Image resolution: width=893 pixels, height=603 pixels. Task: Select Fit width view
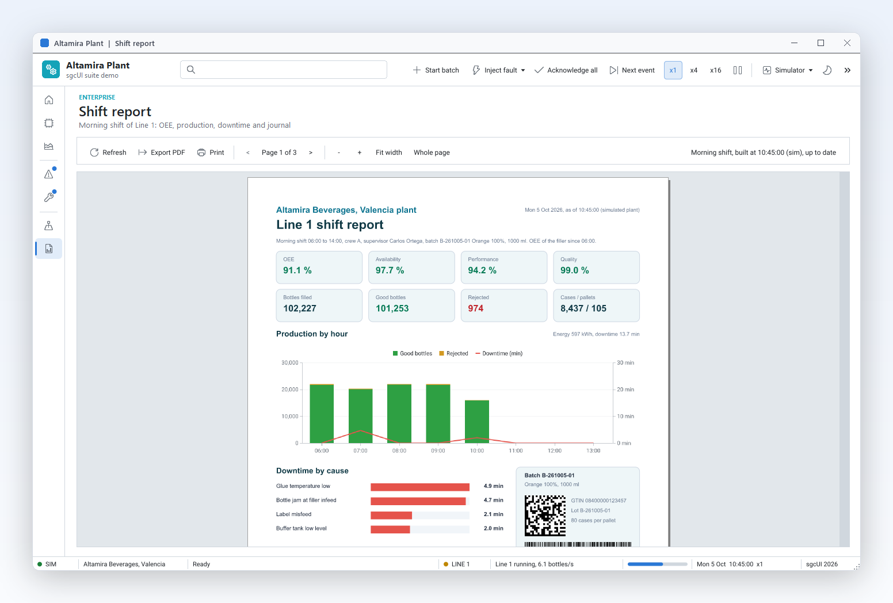click(x=389, y=152)
